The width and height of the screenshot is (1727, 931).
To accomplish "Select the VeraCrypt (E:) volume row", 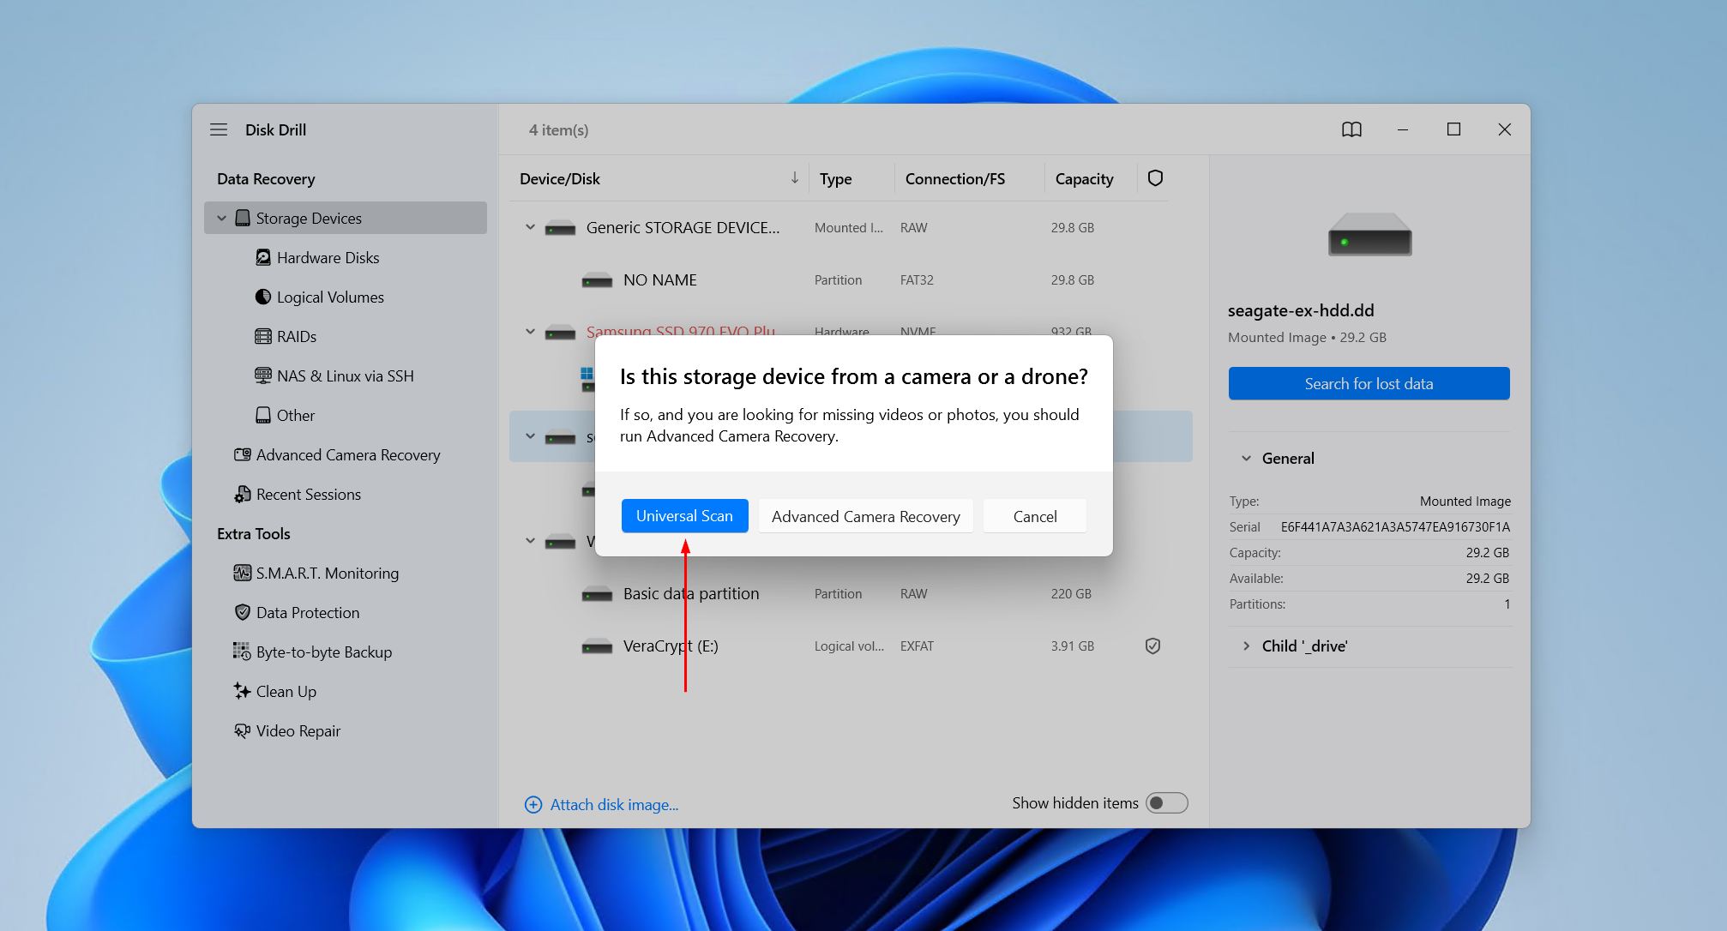I will coord(849,646).
